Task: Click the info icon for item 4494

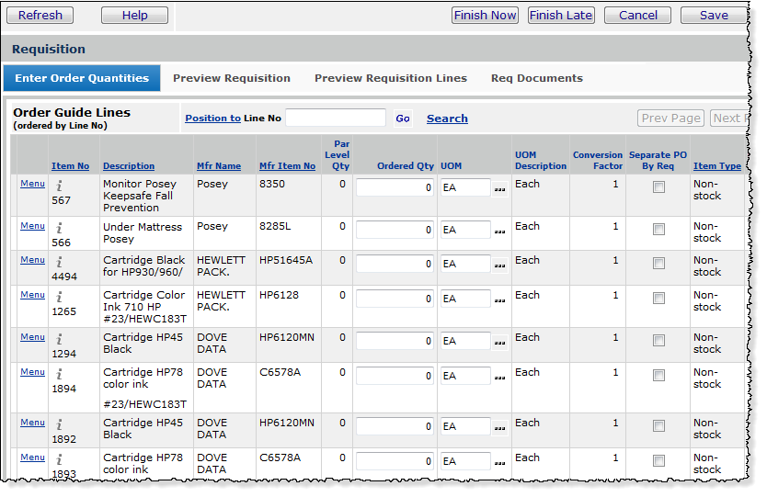Action: [59, 262]
